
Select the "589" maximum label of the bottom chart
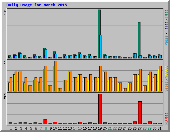[x=5, y=96]
